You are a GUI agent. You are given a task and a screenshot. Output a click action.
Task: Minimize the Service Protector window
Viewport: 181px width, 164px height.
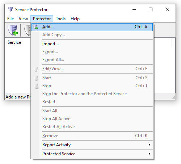[x=134, y=9]
